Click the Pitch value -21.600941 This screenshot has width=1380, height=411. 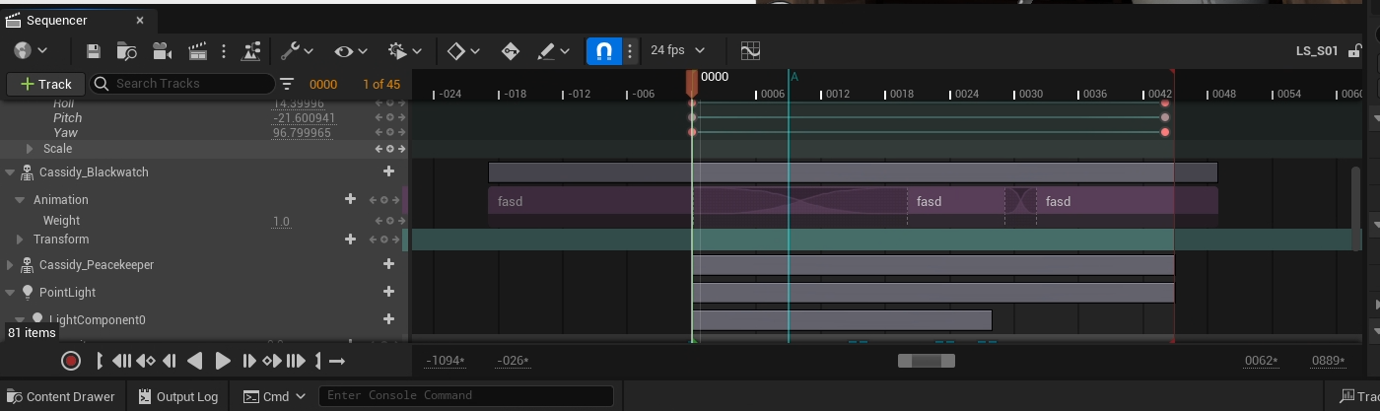[304, 118]
